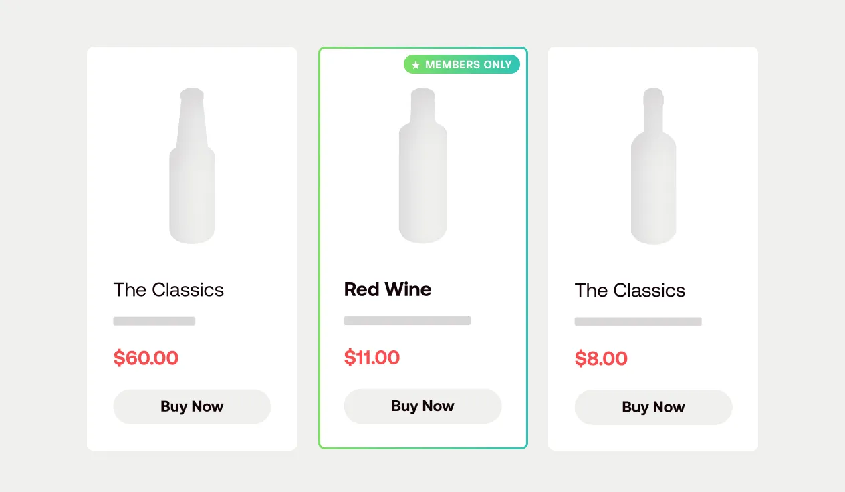This screenshot has width=845, height=492.
Task: Click Buy Now for The Classics at $60.00
Action: pos(192,406)
